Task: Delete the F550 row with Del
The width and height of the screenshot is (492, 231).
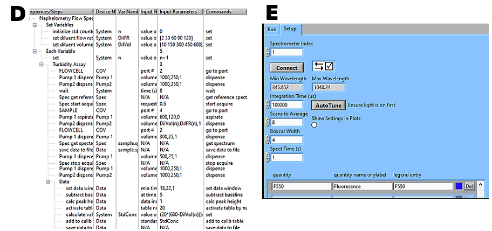Action: click(x=469, y=186)
